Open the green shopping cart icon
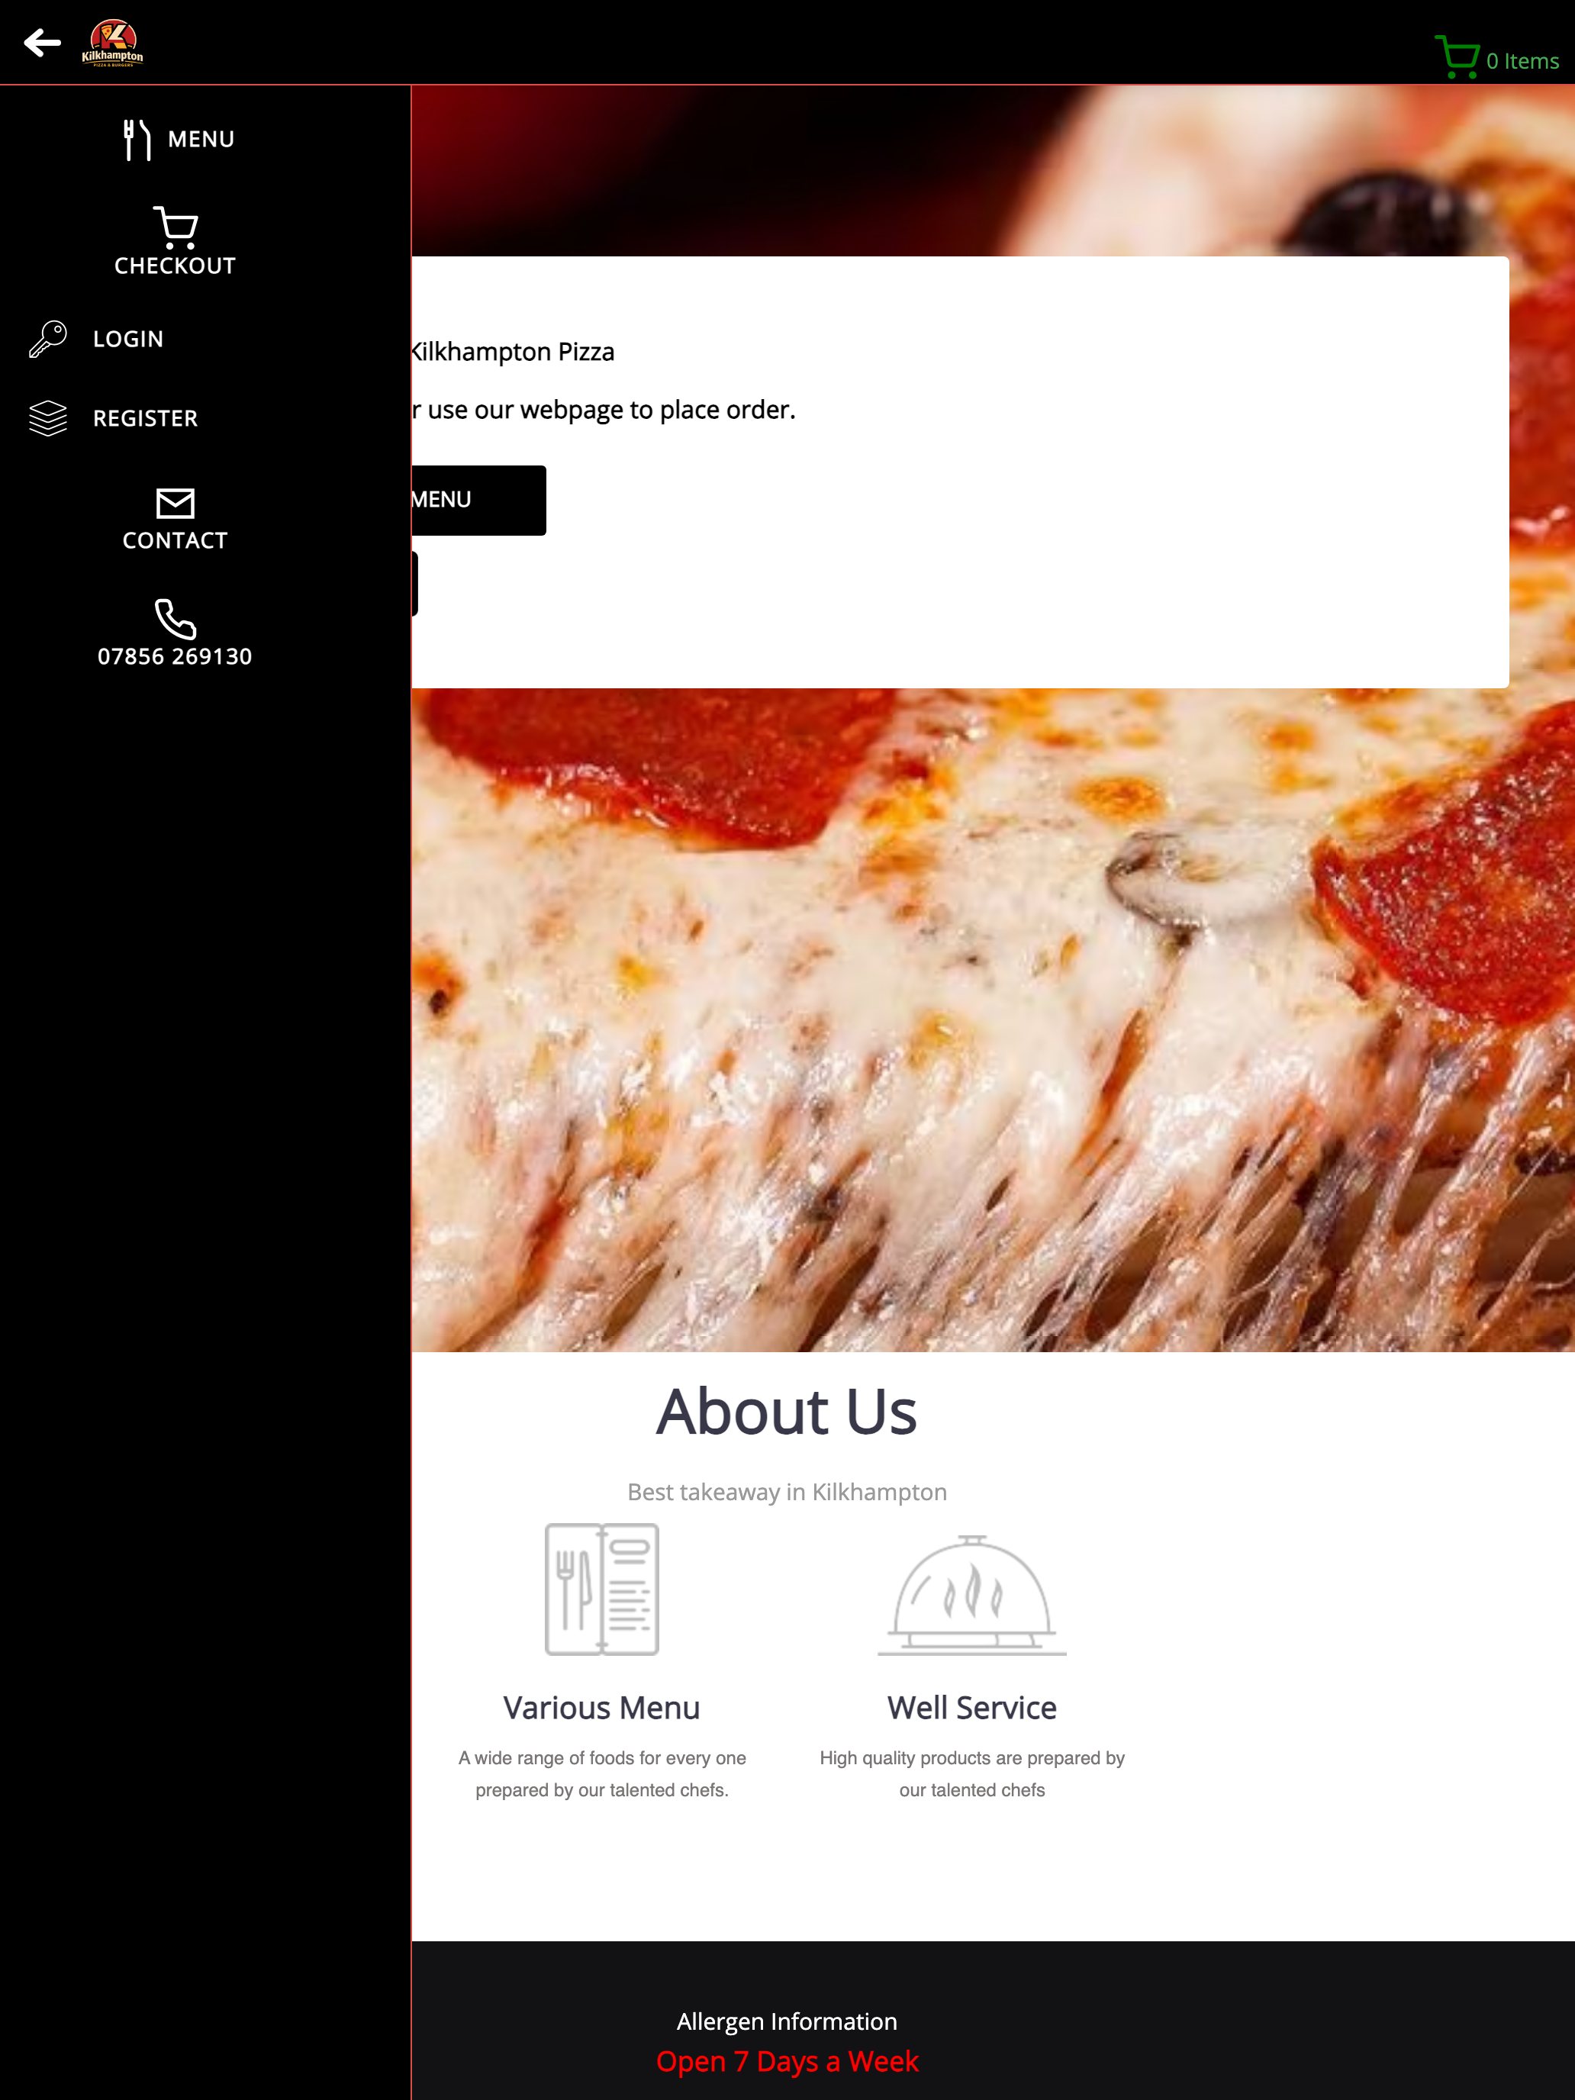Screen dimensions: 1575x2100 [x=1456, y=57]
